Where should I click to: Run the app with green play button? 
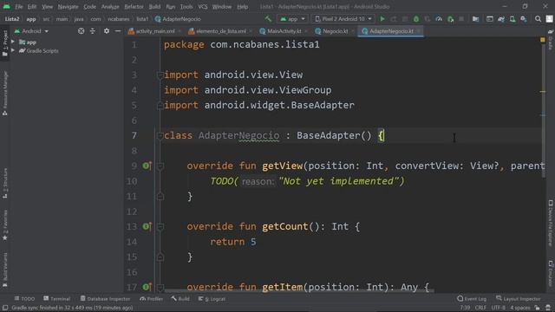coord(382,19)
